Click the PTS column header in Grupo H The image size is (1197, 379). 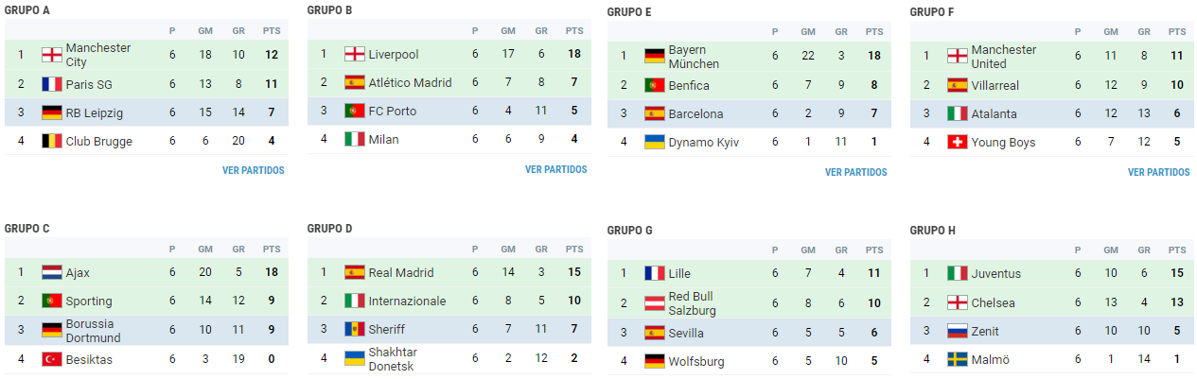[x=1177, y=250]
